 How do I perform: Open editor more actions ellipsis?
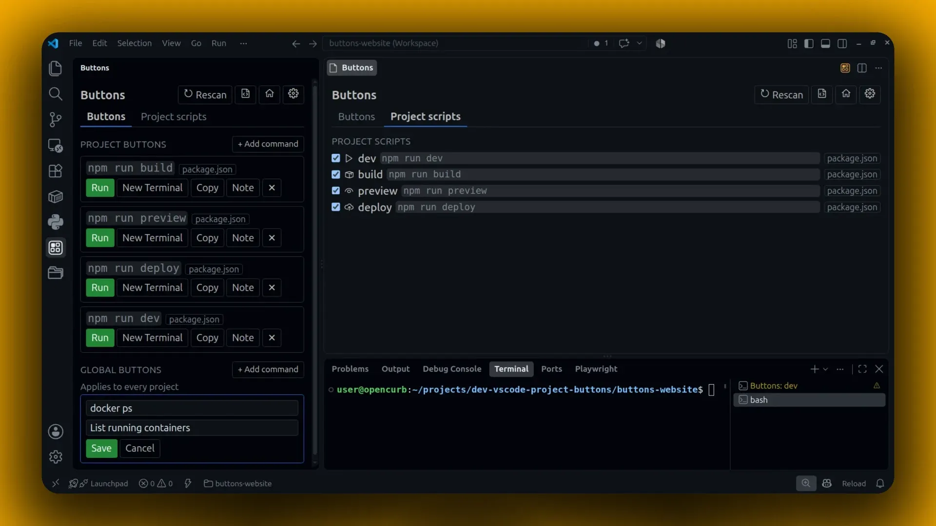878,68
